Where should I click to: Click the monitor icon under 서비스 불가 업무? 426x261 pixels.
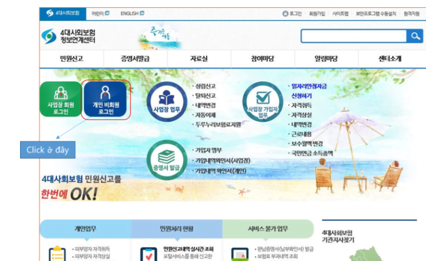click(x=239, y=254)
